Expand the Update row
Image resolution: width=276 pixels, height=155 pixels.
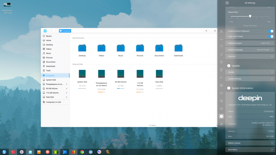pyautogui.click(x=250, y=72)
